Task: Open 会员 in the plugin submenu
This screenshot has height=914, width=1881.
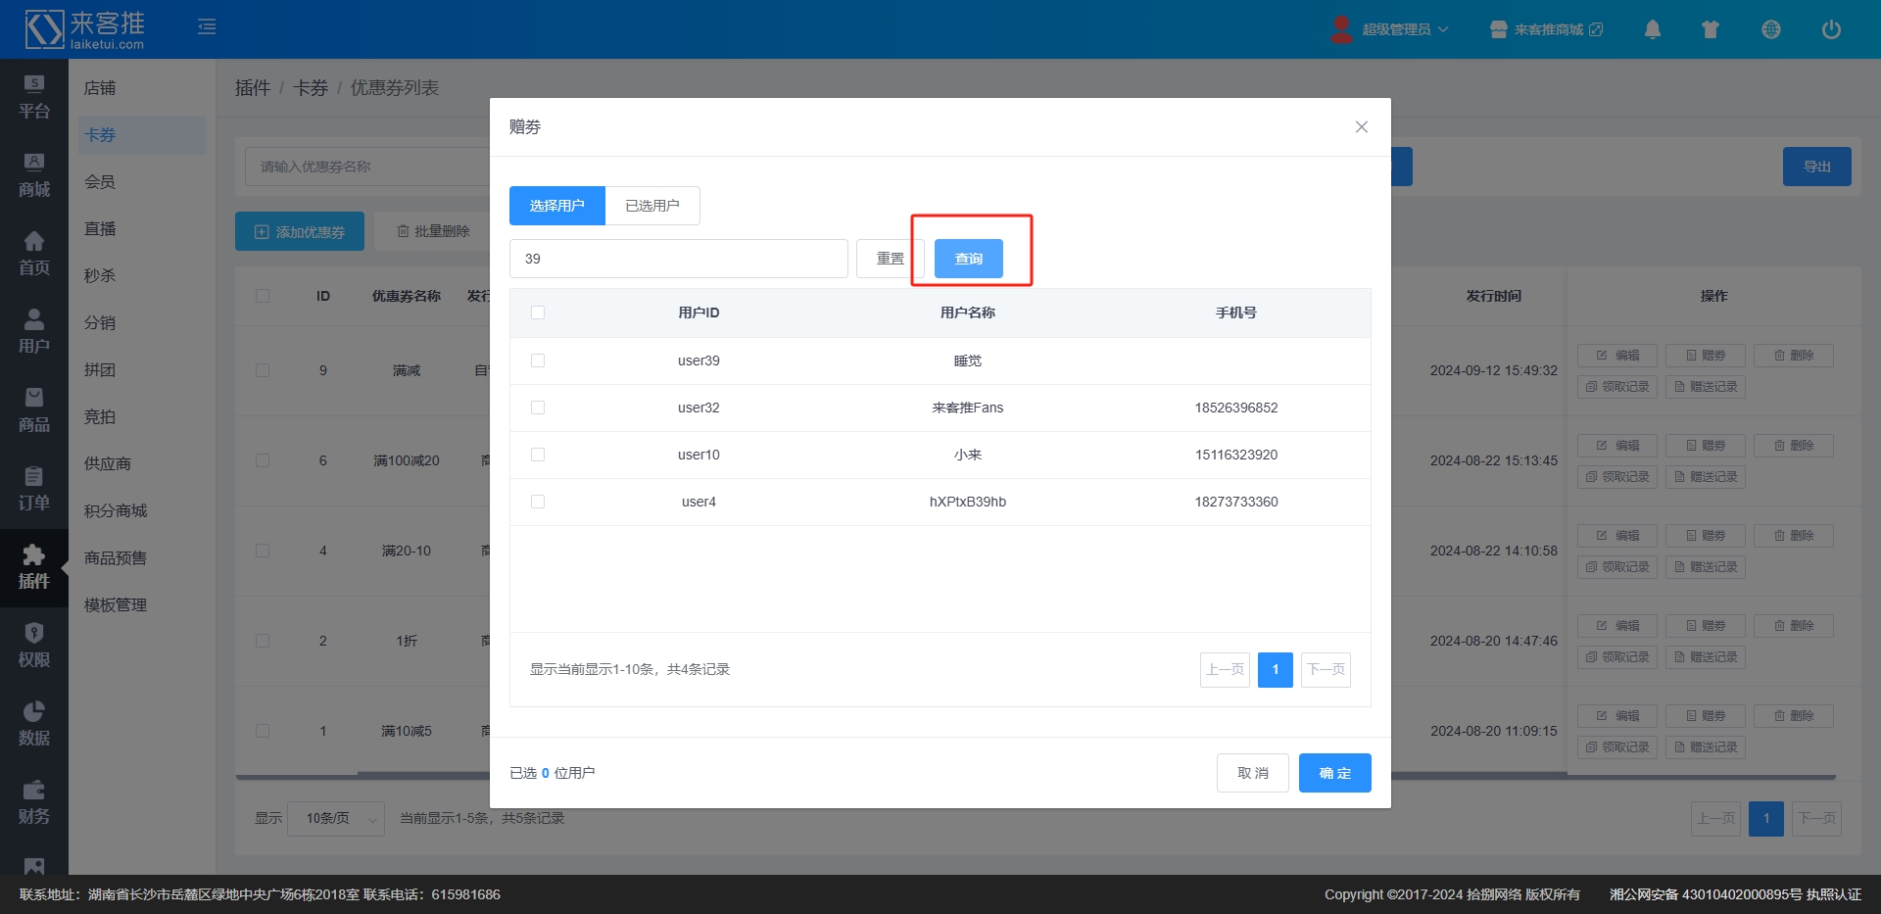Action: [100, 182]
